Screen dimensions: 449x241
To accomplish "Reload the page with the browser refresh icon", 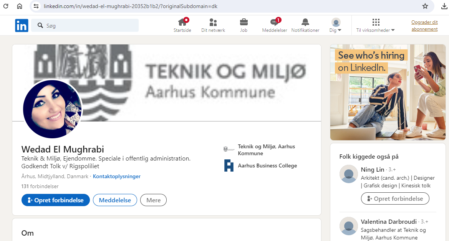I will (6, 6).
